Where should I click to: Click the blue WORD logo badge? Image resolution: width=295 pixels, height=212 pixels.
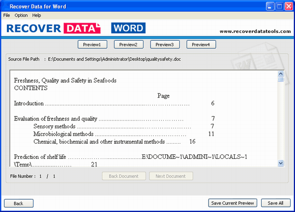[x=128, y=28]
